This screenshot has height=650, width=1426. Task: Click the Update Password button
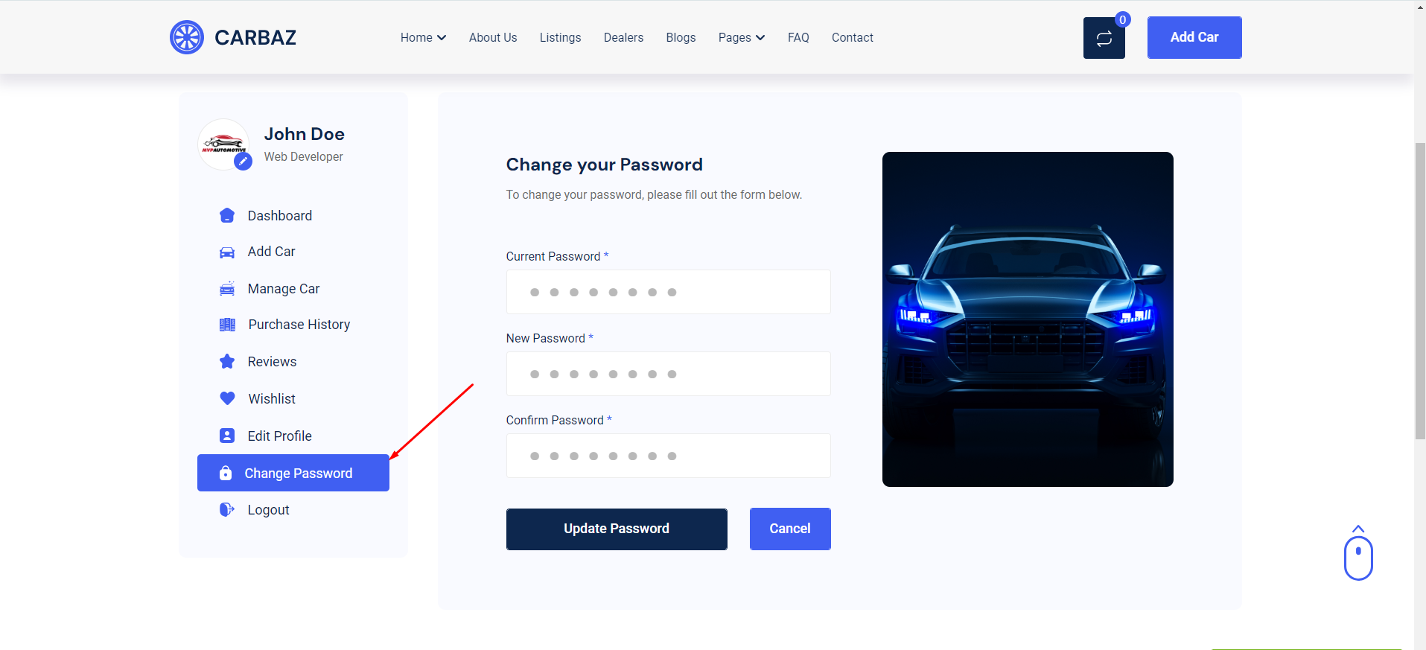pos(617,529)
